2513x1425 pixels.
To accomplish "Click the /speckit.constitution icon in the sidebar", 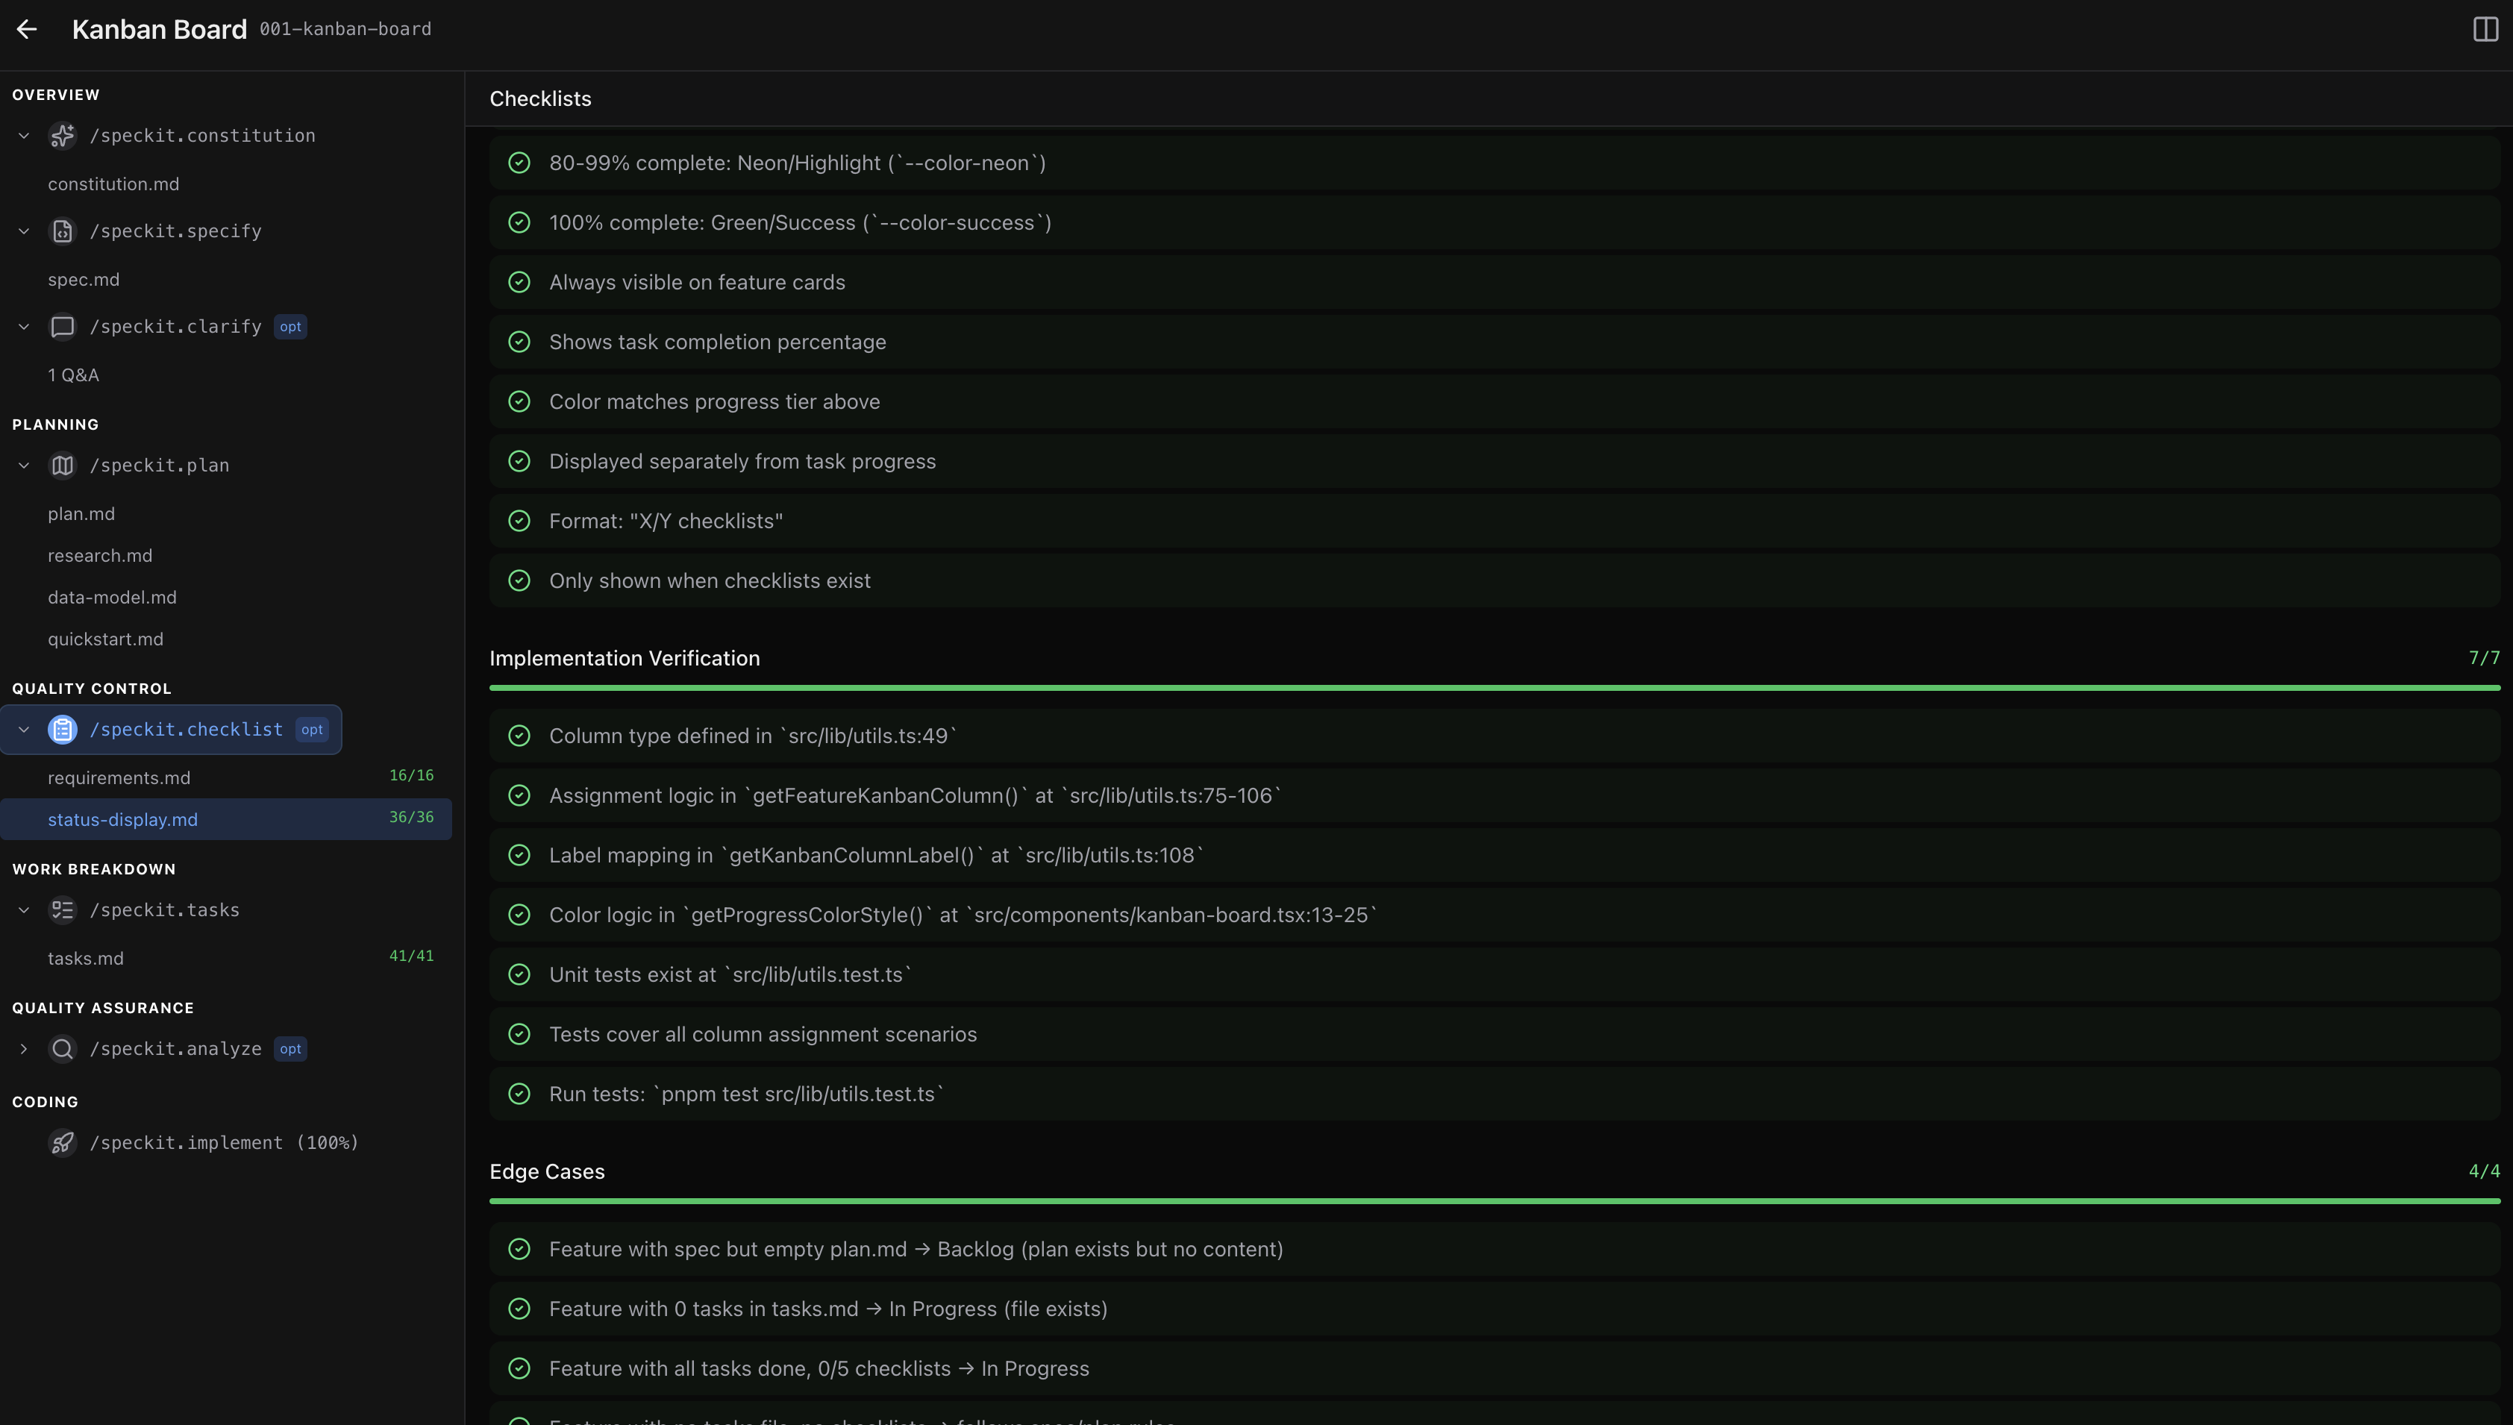I will click(x=63, y=135).
